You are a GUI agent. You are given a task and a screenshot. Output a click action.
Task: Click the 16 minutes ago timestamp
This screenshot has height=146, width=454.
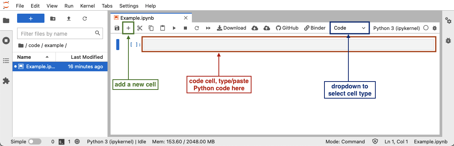pyautogui.click(x=85, y=66)
